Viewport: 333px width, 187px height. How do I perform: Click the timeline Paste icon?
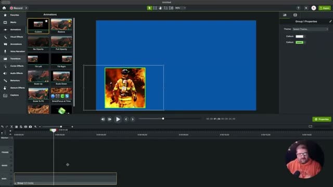21,127
